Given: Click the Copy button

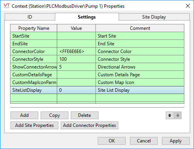Looking at the screenshot, I should pos(54,115).
